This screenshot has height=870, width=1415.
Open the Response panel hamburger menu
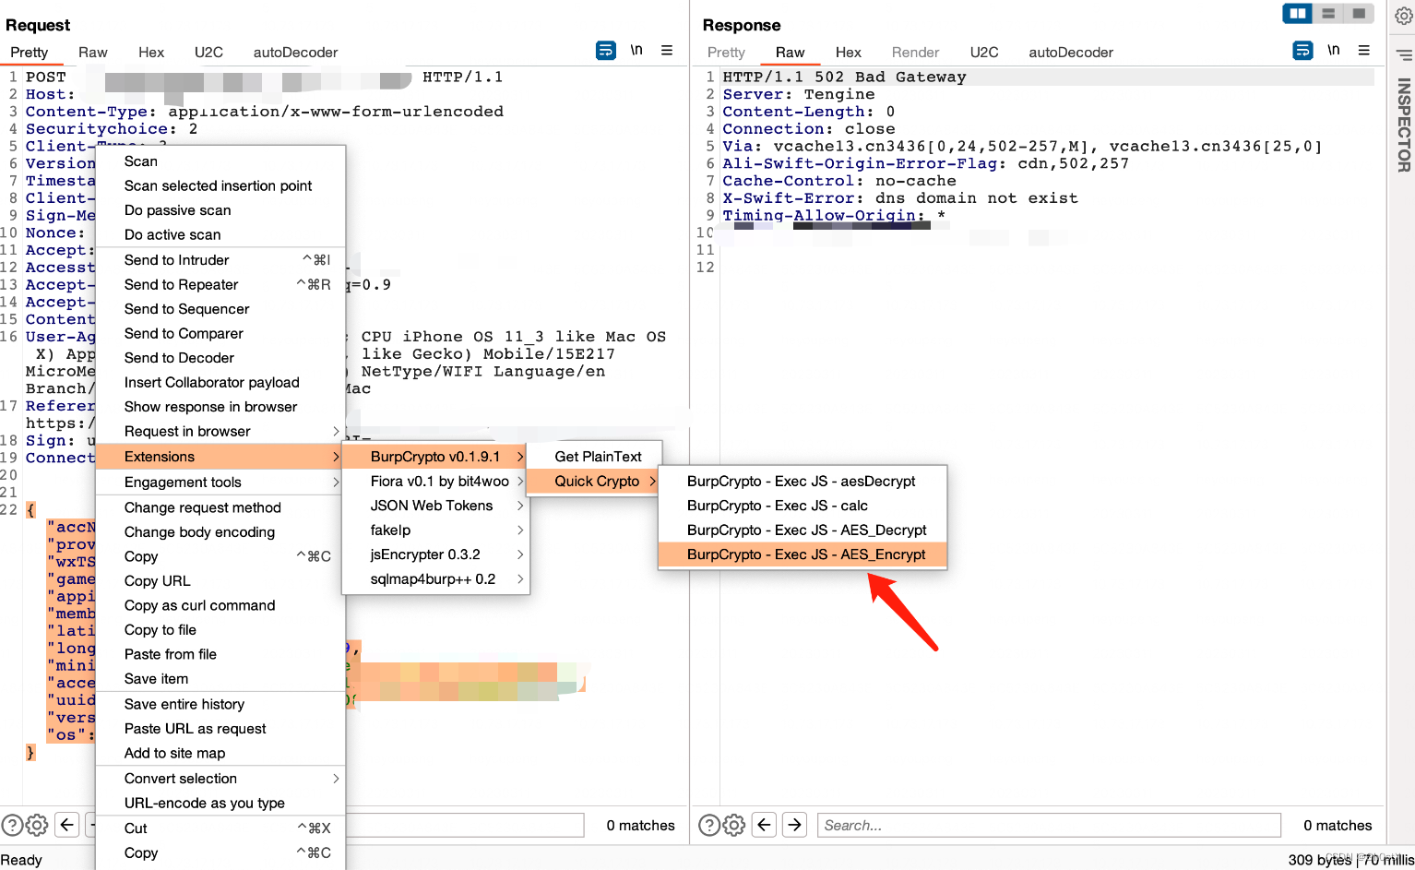[x=1364, y=51]
